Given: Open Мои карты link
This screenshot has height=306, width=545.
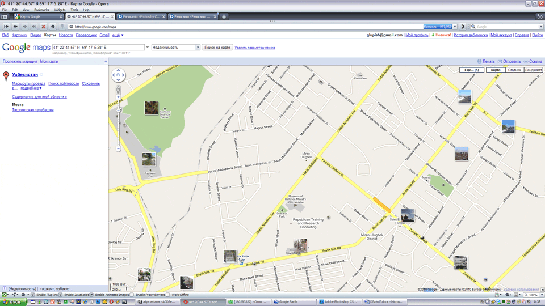Looking at the screenshot, I should click(49, 61).
